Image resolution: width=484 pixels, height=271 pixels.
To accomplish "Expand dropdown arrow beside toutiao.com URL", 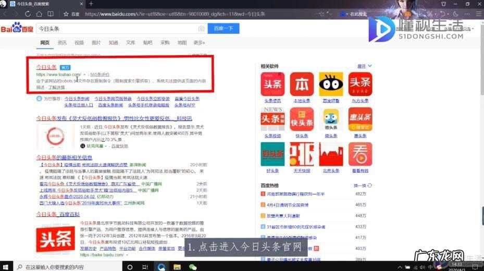I will point(84,75).
